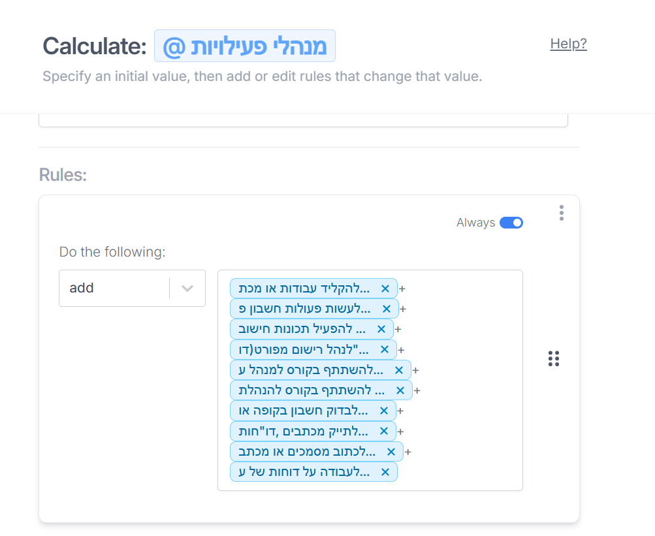
Task: Click X on 'לכתוב מסמכים או מכתב' chip
Action: coord(391,451)
